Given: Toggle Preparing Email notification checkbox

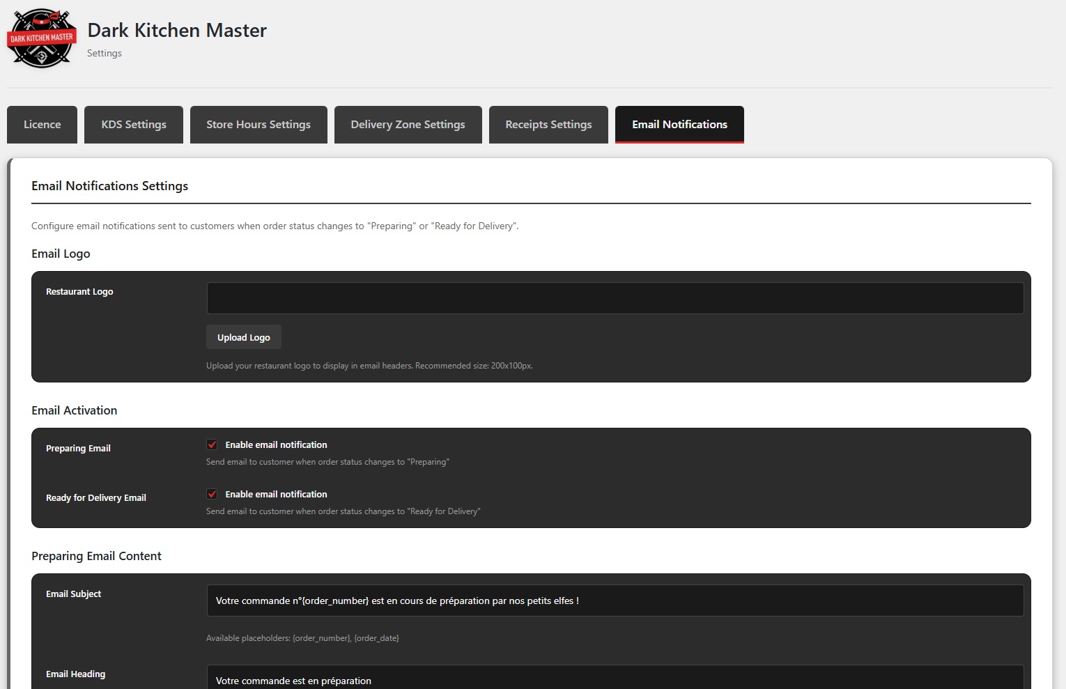Looking at the screenshot, I should [212, 444].
